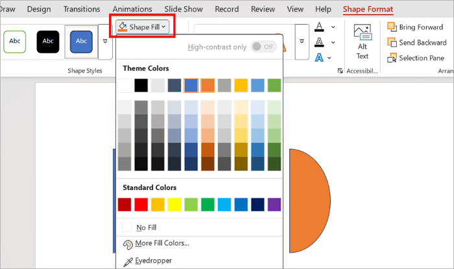The width and height of the screenshot is (454, 269).
Task: Pick the dark navy standard color
Action: click(257, 204)
